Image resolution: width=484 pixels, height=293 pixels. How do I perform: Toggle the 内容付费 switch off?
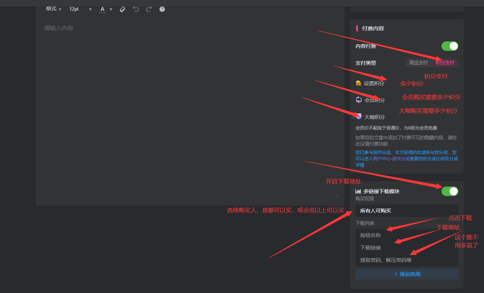450,46
